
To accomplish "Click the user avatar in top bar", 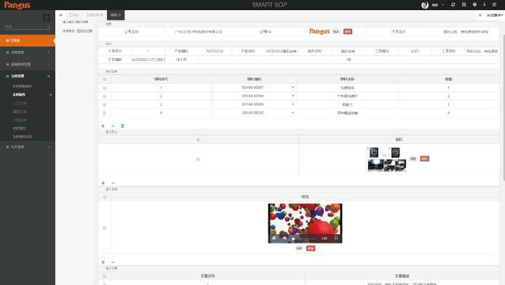I will (425, 5).
